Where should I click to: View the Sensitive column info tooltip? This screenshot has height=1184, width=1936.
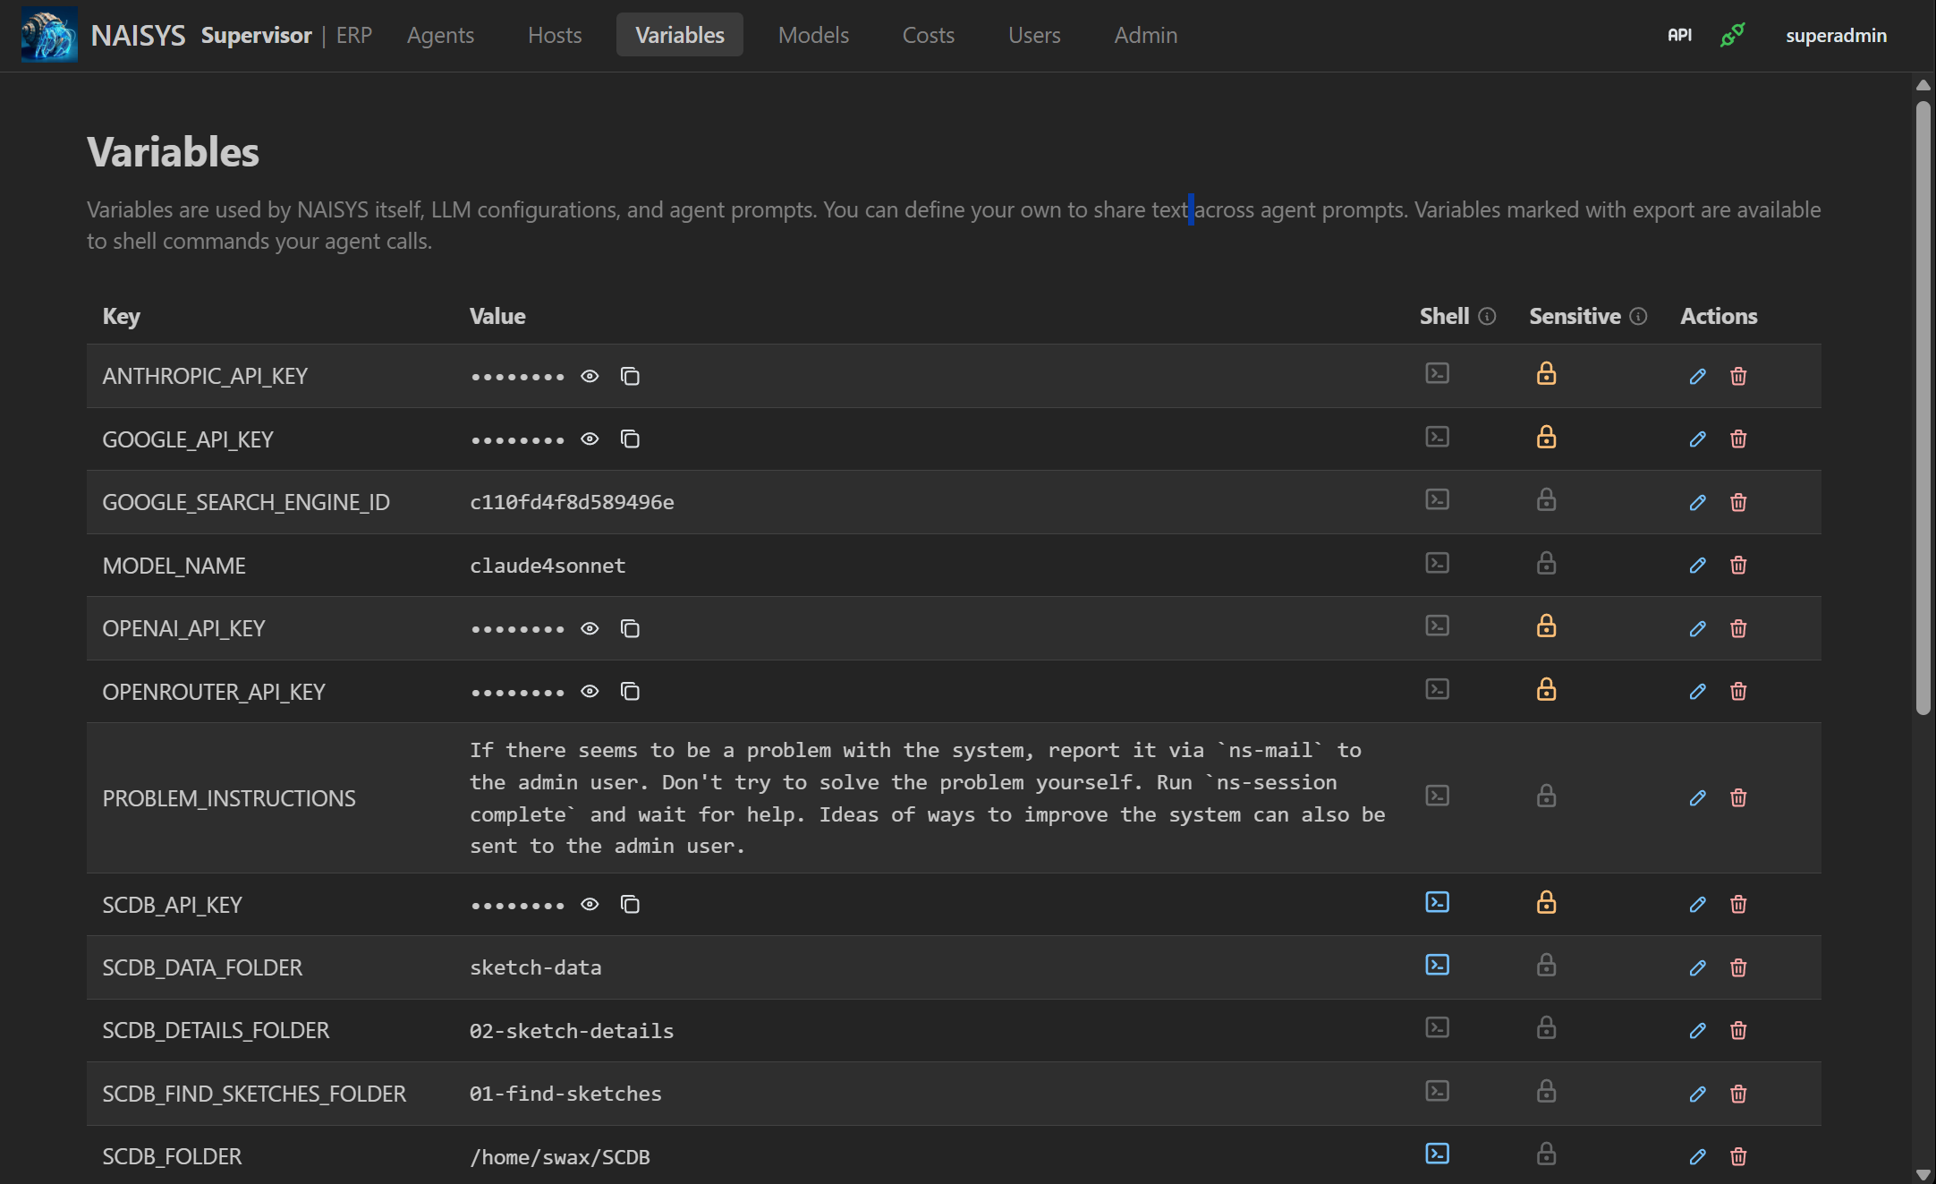1638,316
